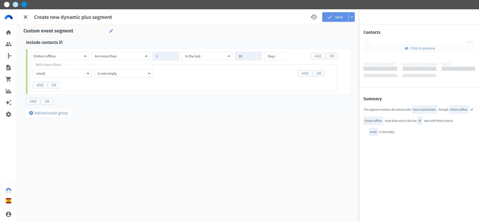The image size is (479, 222).
Task: Click the Spanish flag language icon
Action: coord(9,201)
